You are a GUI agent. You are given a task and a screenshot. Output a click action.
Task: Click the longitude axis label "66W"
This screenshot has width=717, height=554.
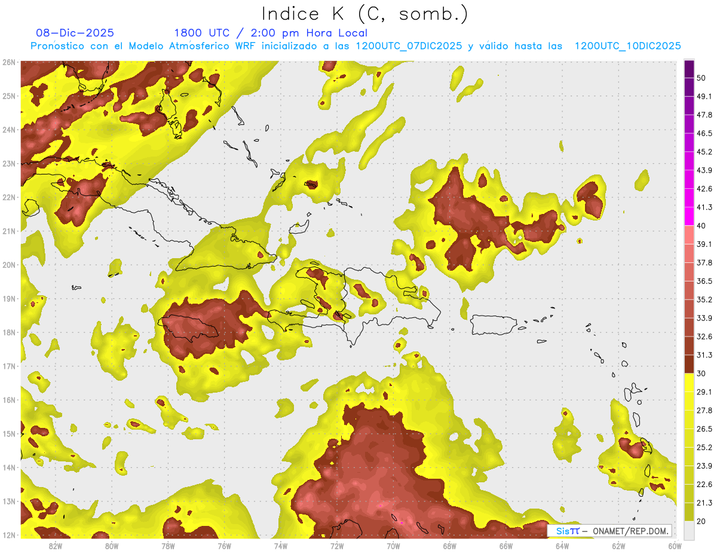click(x=506, y=546)
